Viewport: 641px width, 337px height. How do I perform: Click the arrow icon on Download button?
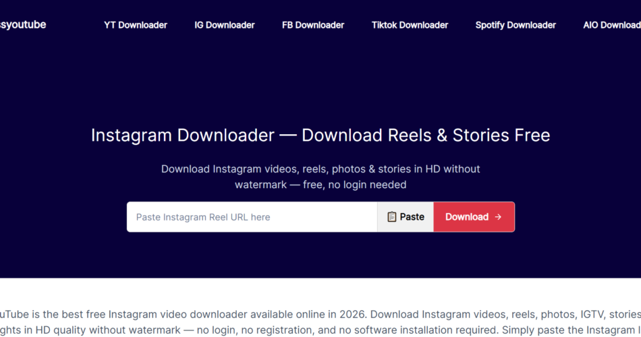498,217
